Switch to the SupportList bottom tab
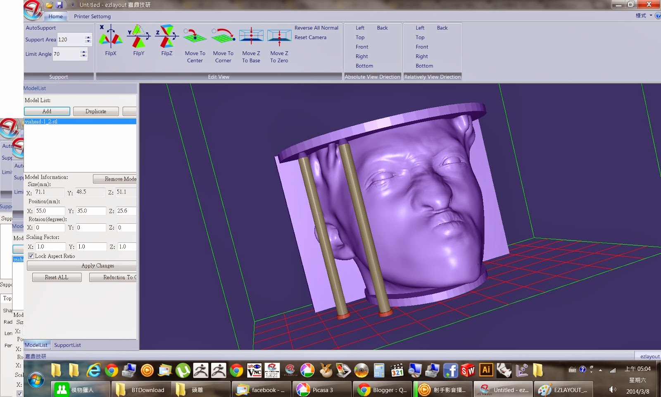This screenshot has height=397, width=661. click(67, 345)
